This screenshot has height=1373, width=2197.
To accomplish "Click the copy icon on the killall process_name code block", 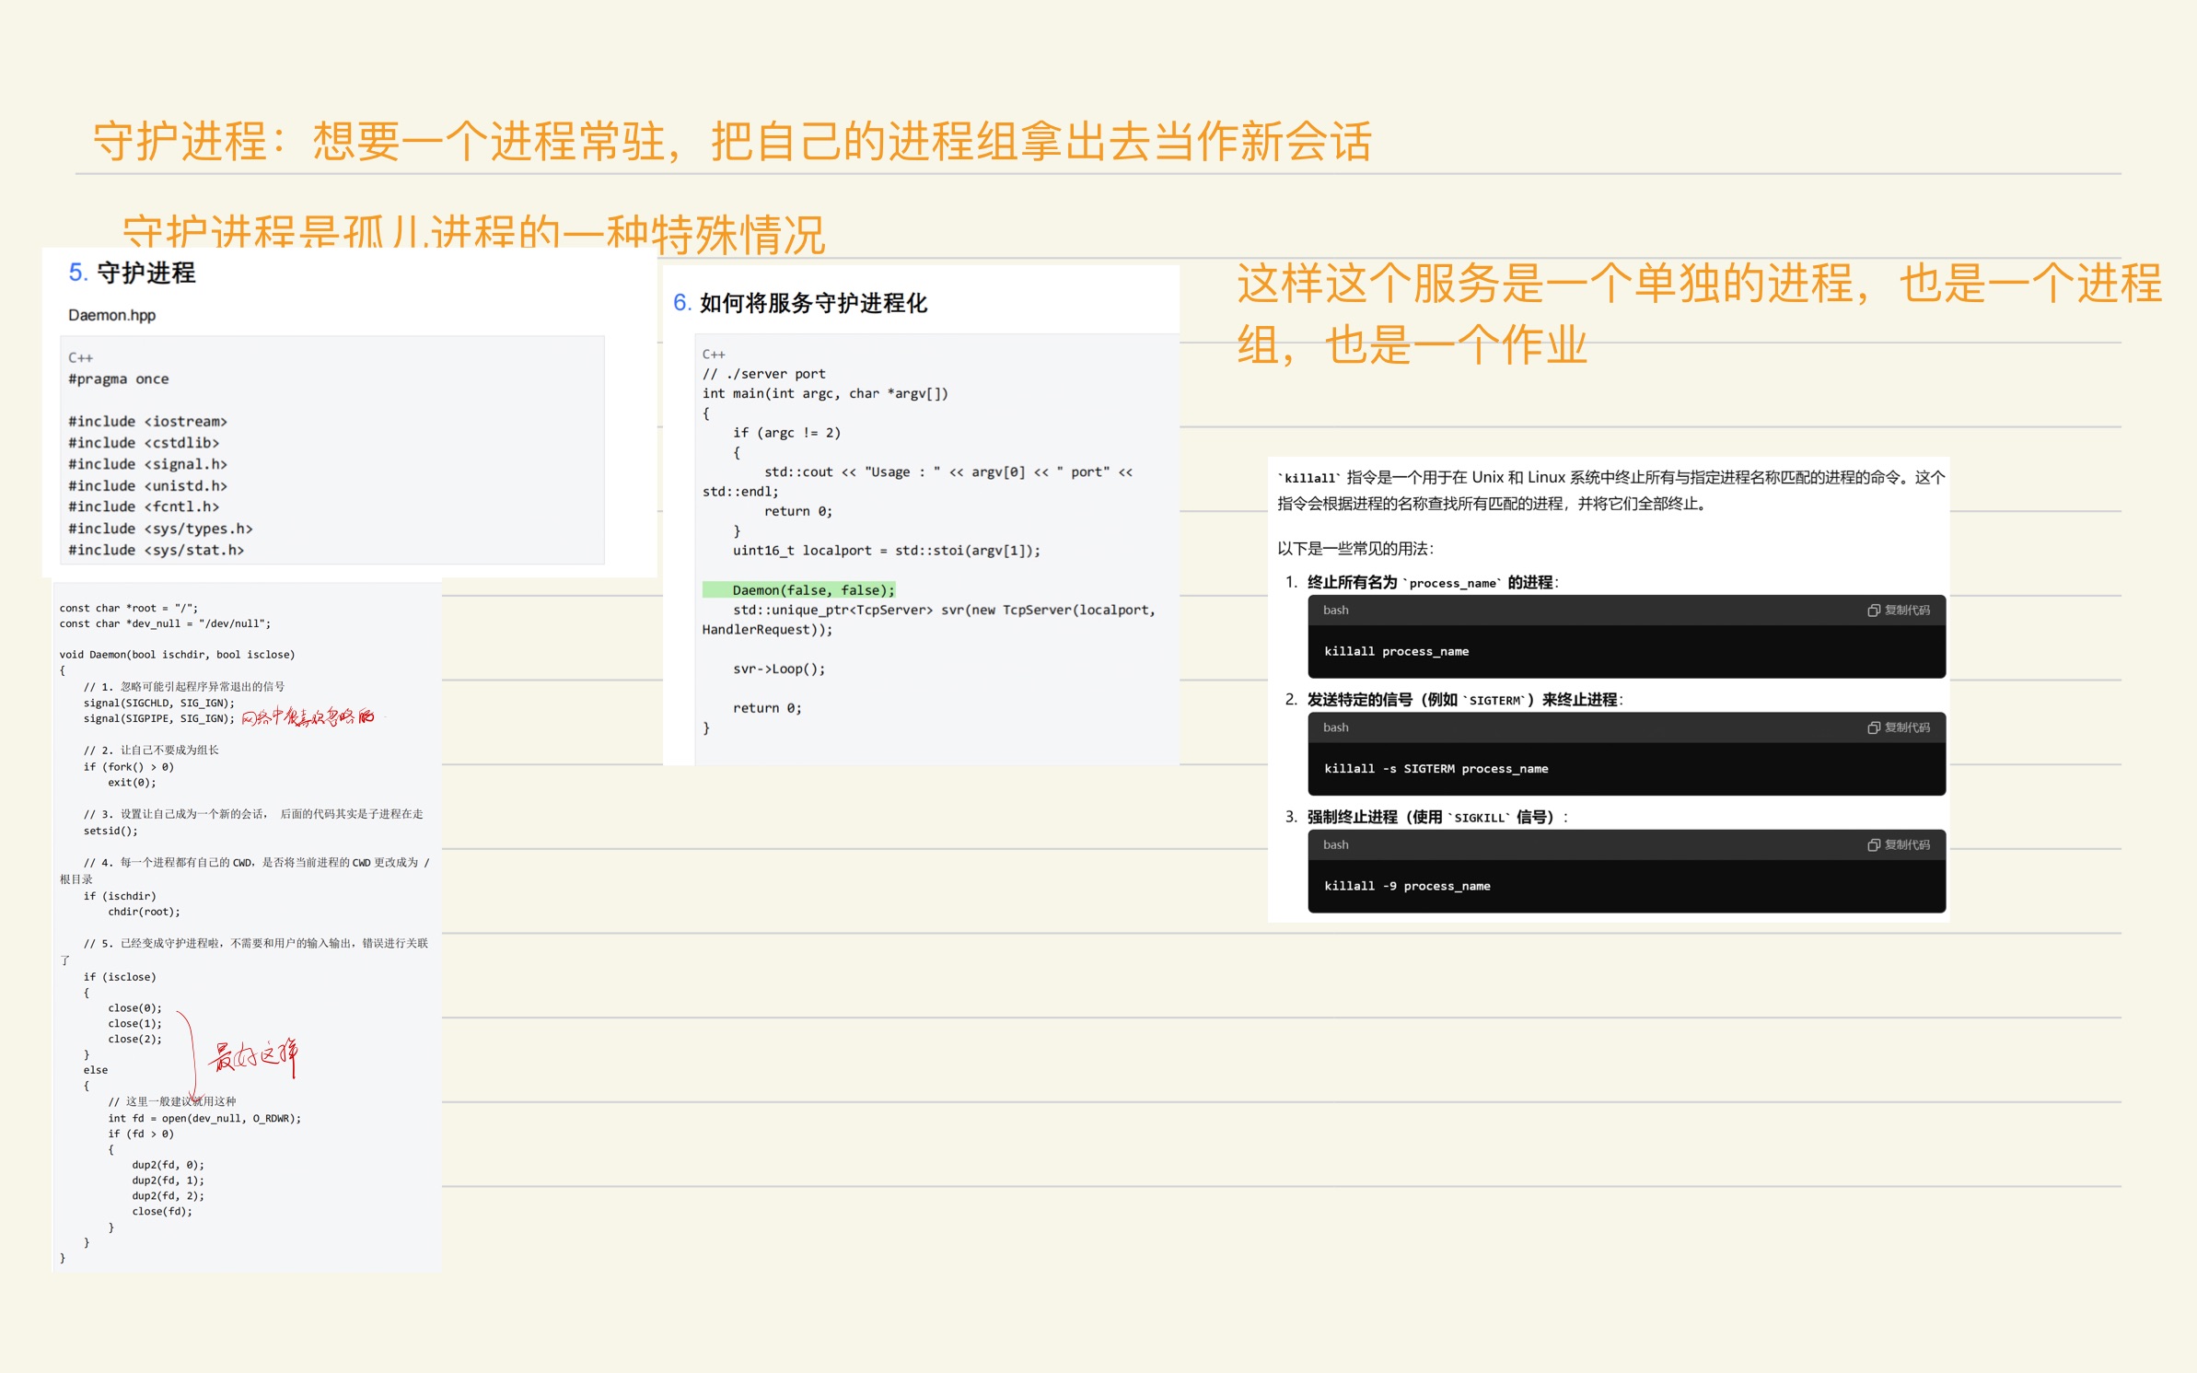I will click(1874, 610).
